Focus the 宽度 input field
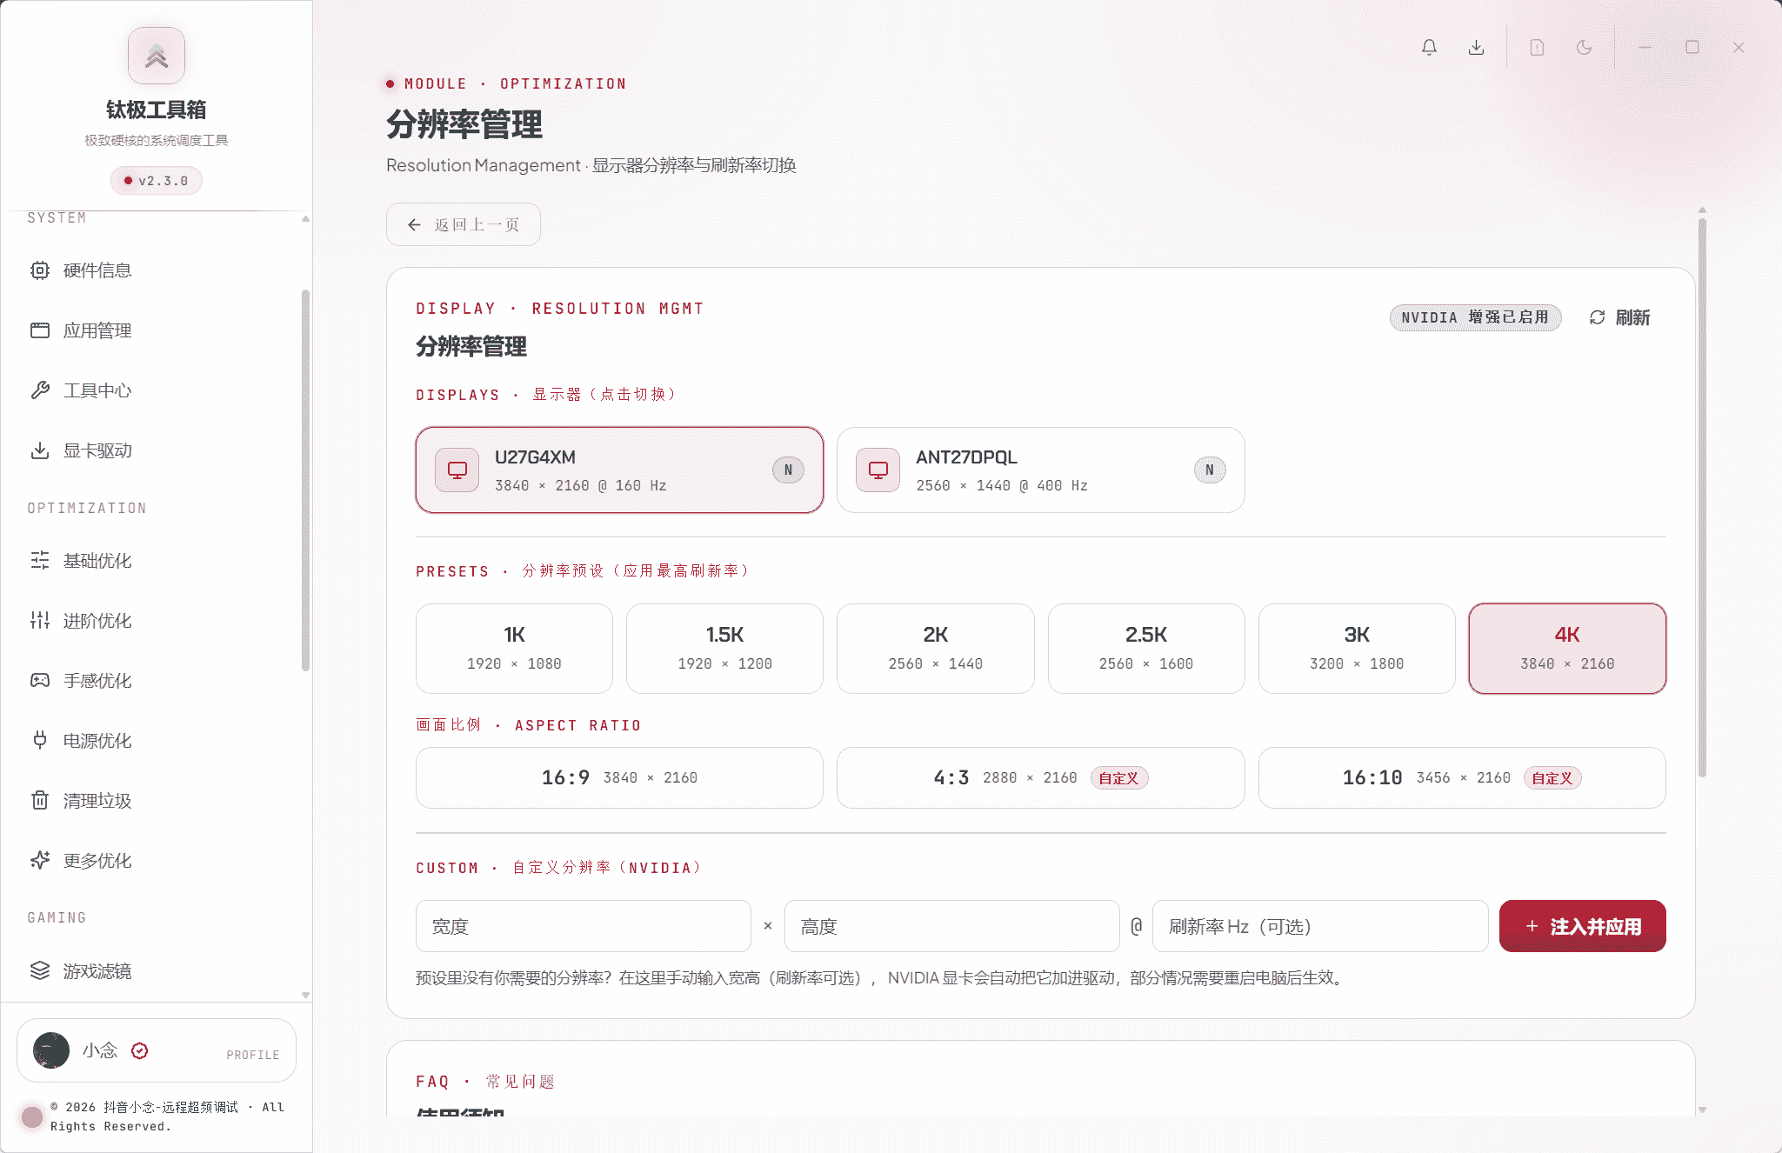Viewport: 1782px width, 1153px height. coord(584,926)
